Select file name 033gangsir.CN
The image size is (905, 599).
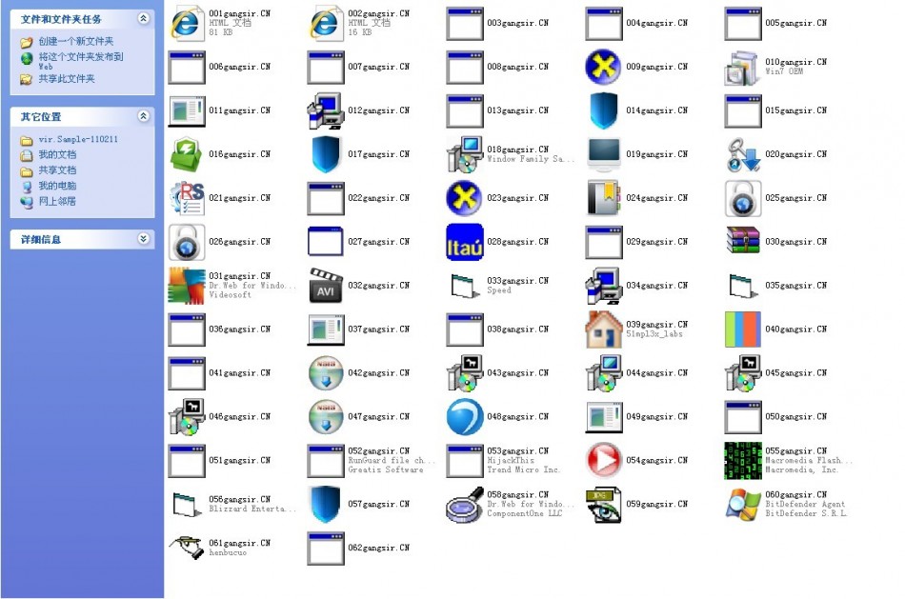tap(517, 281)
